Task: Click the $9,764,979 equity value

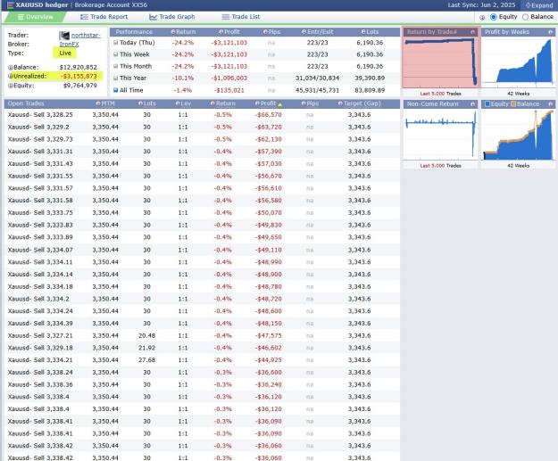Action: (x=80, y=86)
